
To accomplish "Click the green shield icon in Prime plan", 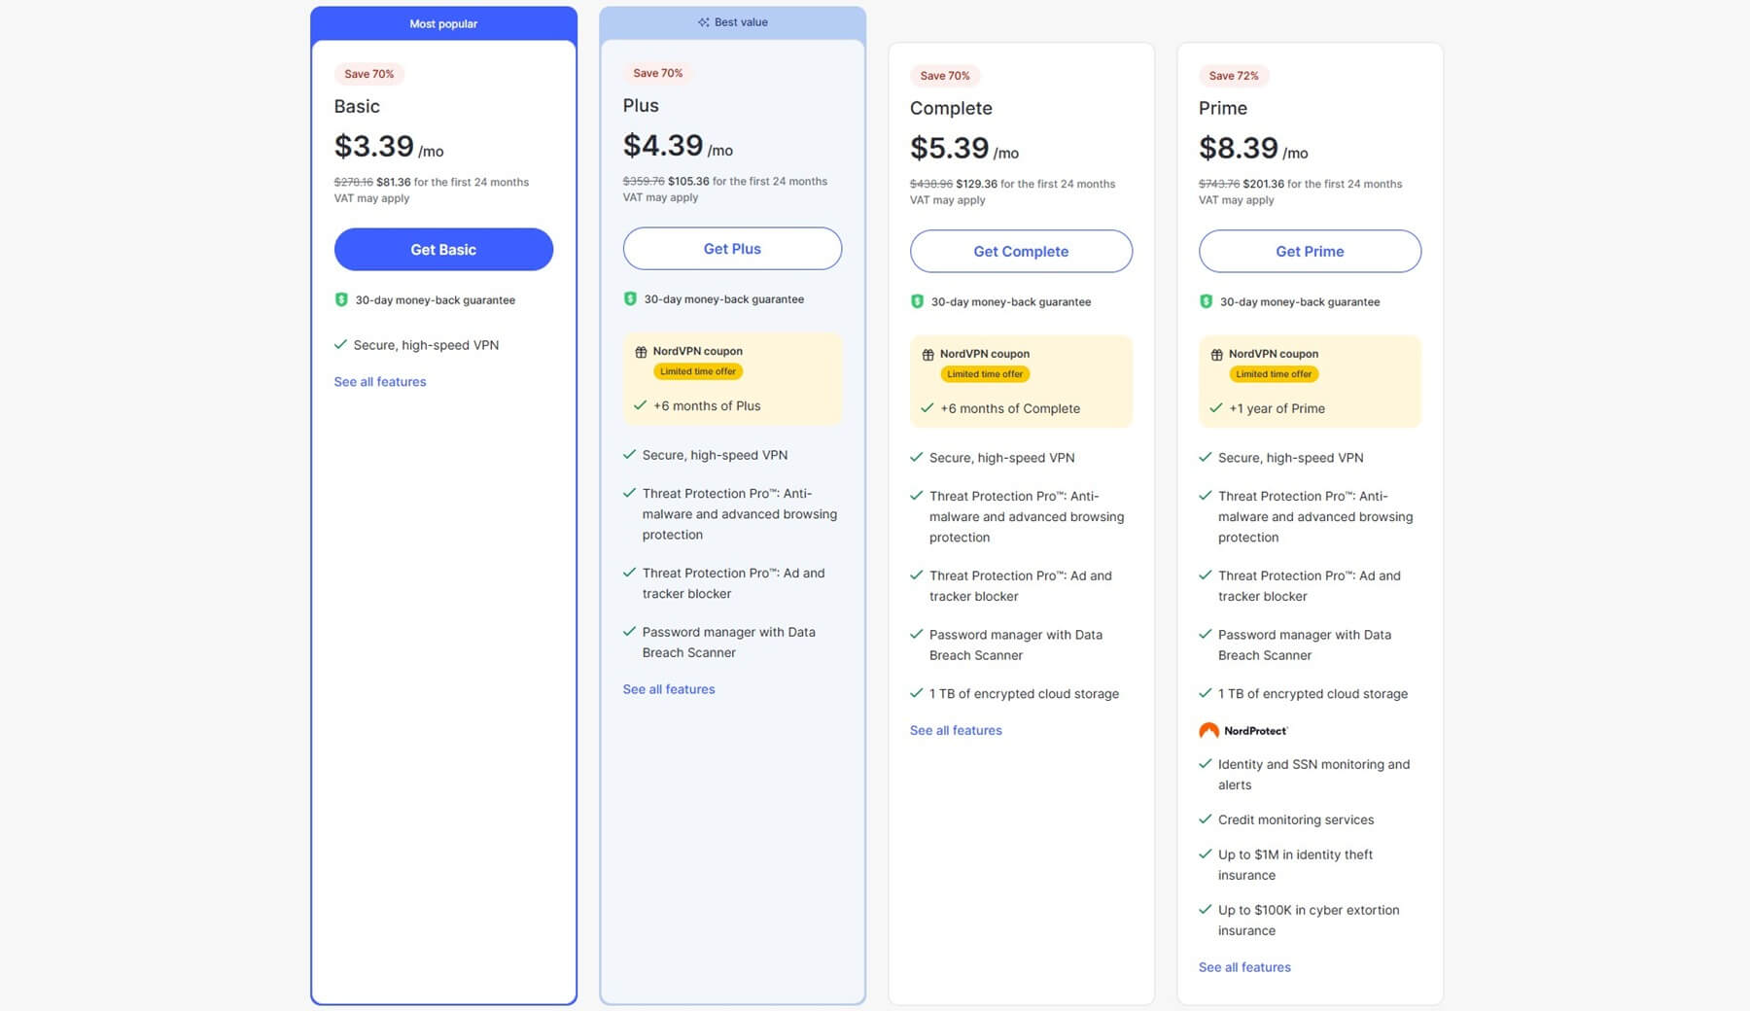I will pos(1206,301).
